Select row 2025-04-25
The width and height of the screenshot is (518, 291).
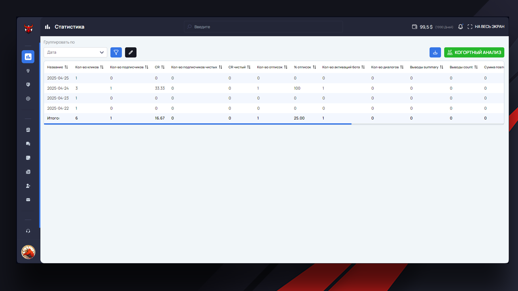click(274, 78)
